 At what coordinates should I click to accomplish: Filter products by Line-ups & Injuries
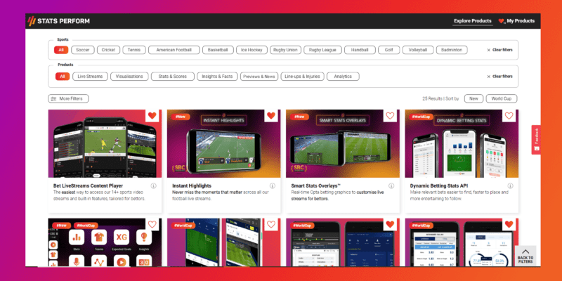pyautogui.click(x=303, y=77)
